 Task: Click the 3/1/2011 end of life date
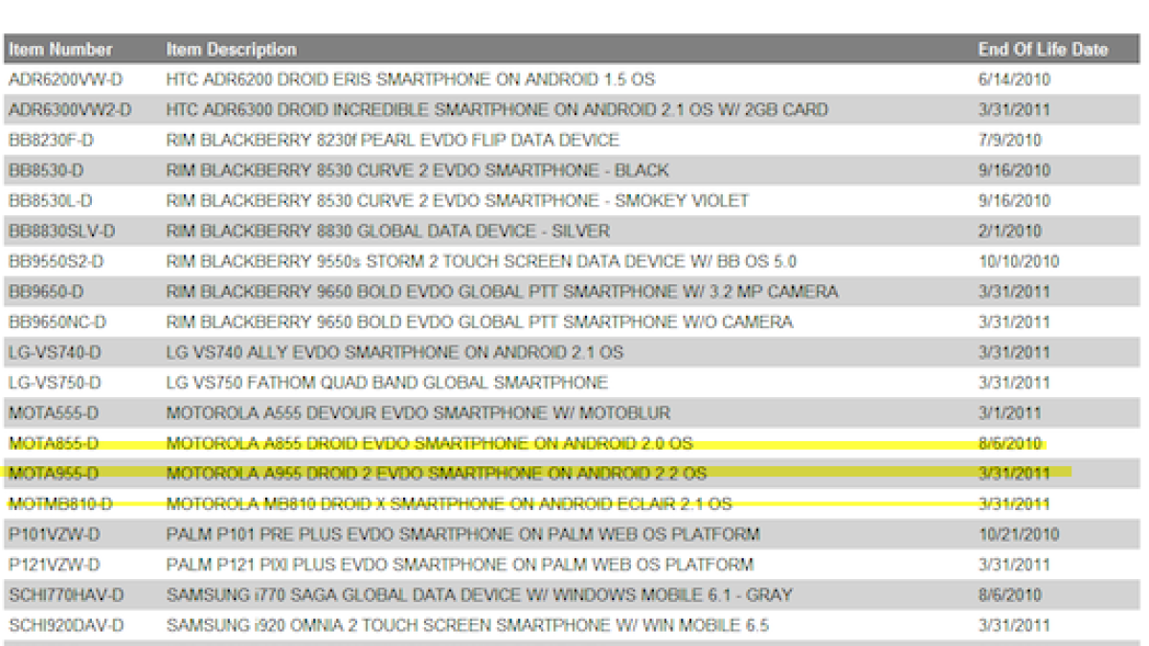(1010, 413)
